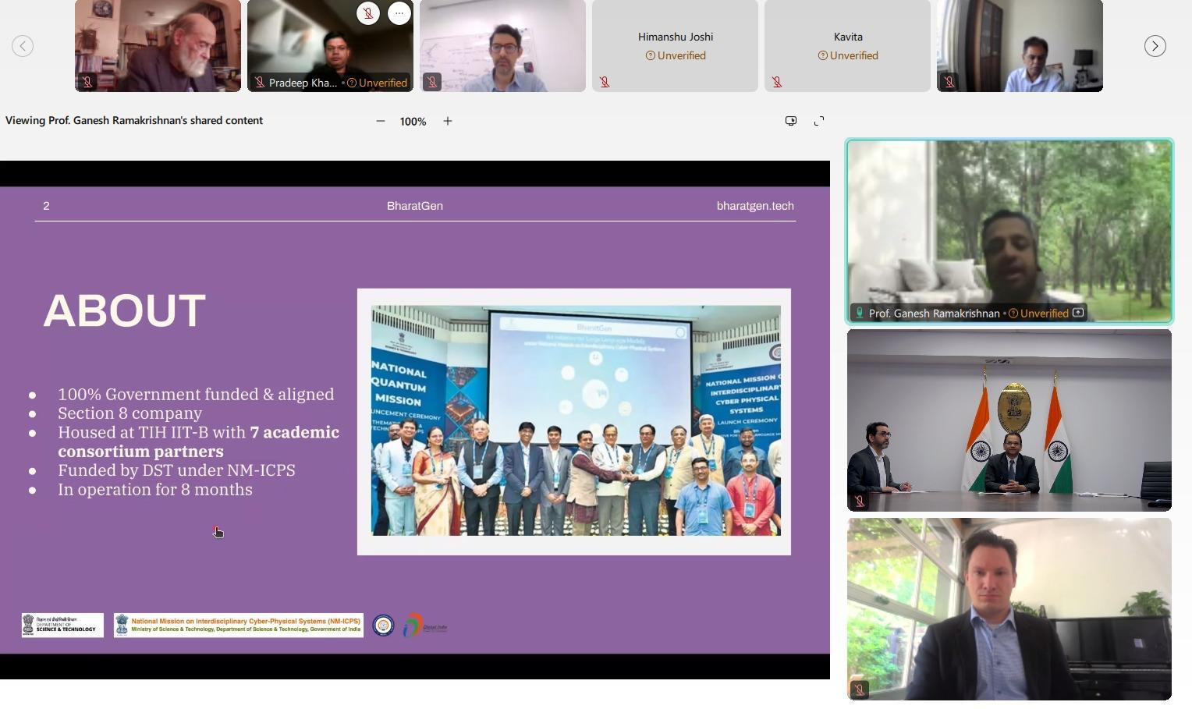Click 'Section 8 company' bullet

tap(130, 413)
